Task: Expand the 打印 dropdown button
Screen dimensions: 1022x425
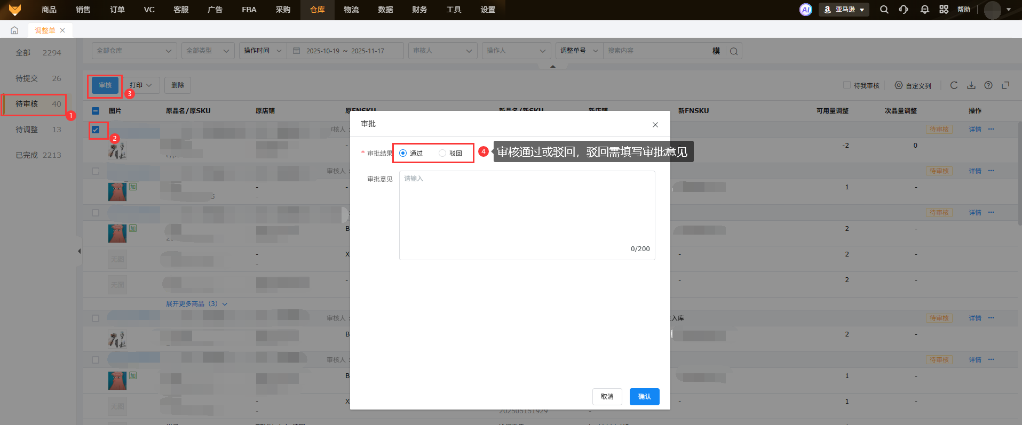Action: click(x=141, y=85)
